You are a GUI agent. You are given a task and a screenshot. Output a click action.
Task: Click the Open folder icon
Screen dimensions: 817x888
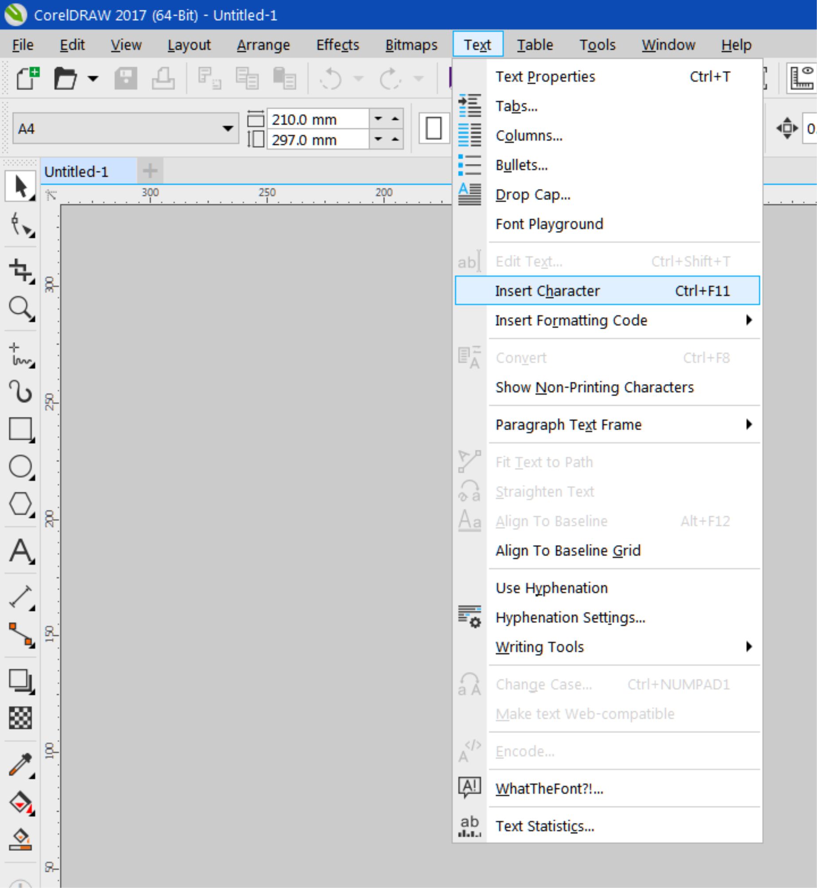[x=66, y=78]
